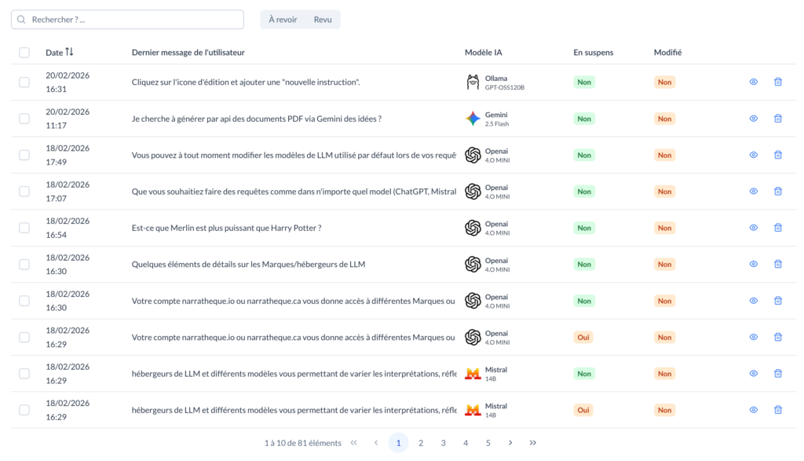Check the box for the 20/02/2026 16:31 row
Viewport: 804px width, 461px height.
pyautogui.click(x=24, y=82)
